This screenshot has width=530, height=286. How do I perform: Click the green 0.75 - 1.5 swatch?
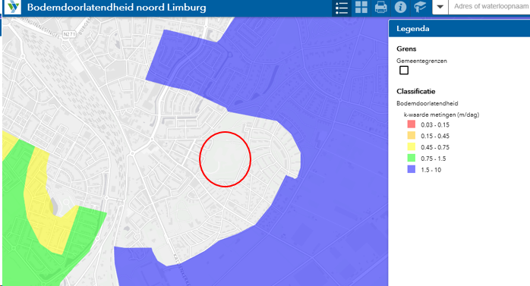(412, 158)
